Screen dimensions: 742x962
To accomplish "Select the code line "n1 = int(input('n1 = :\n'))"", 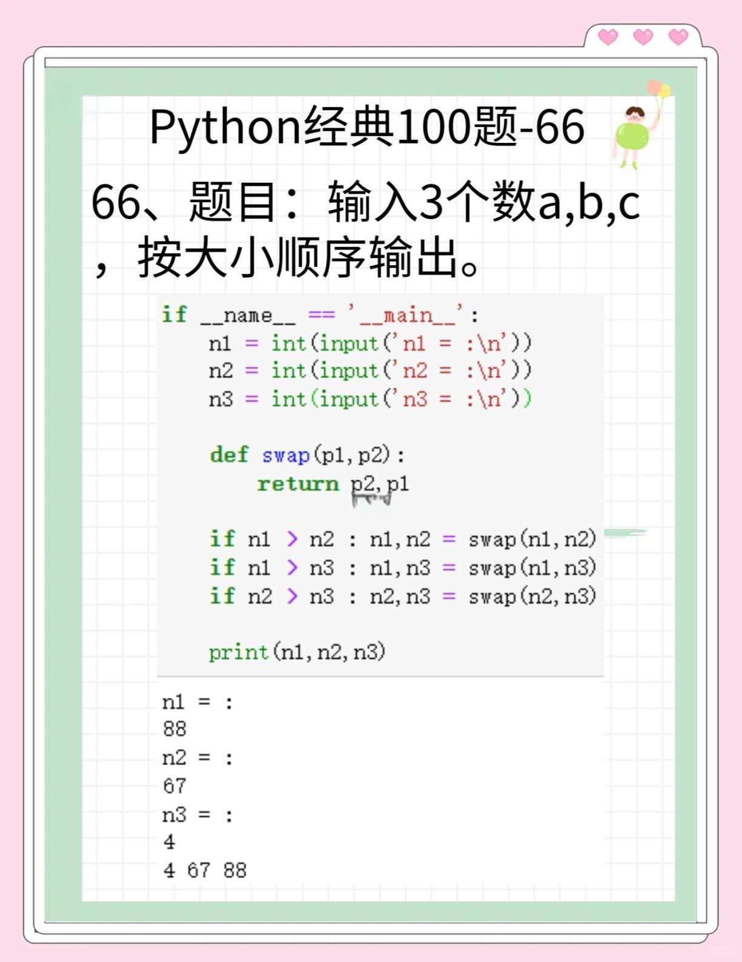I will pos(369,343).
